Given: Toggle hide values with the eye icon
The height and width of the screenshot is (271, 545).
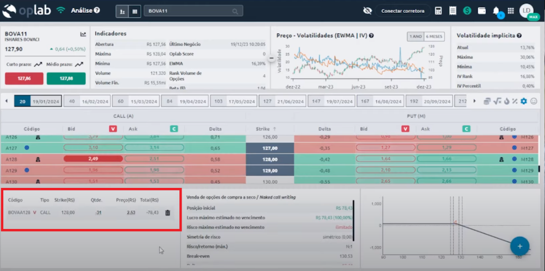Looking at the screenshot, I should click(367, 11).
